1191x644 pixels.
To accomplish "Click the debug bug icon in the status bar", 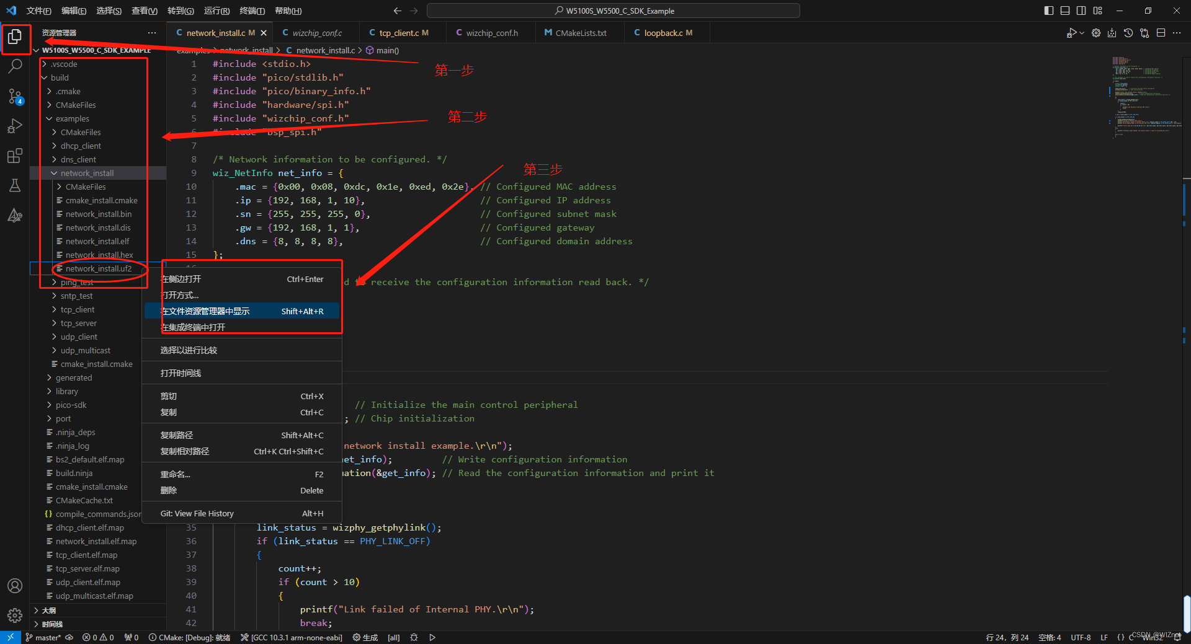I will click(414, 637).
